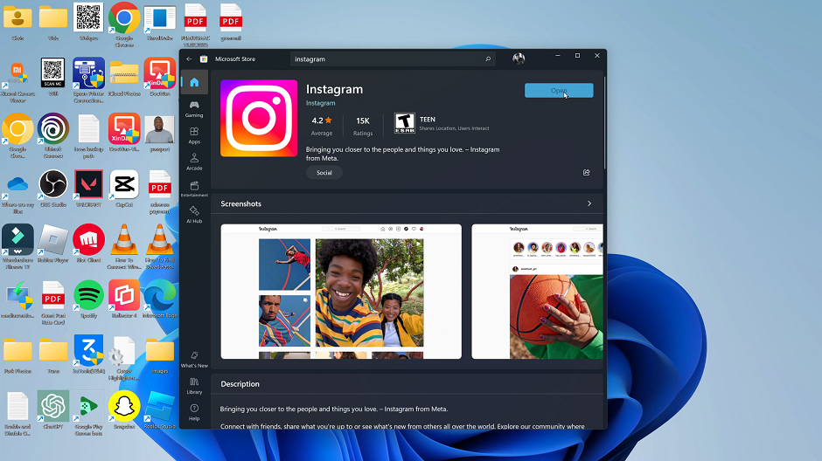Image resolution: width=822 pixels, height=461 pixels.
Task: Select the Wondershare Filmora desktop icon
Action: 17,246
